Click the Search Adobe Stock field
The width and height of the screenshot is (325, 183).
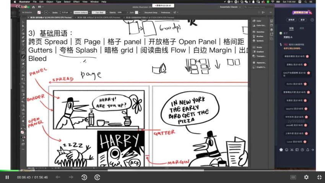[x=258, y=7]
